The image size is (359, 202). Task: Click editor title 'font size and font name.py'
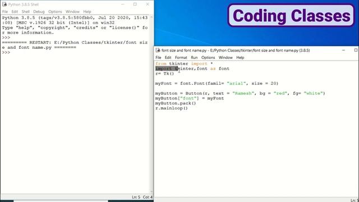(184, 50)
